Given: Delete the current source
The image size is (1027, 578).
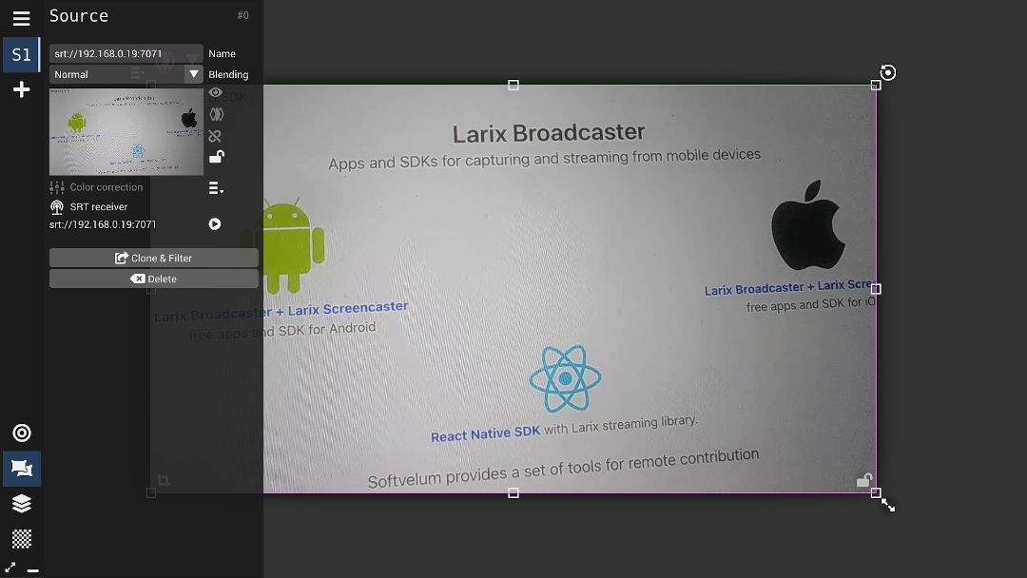Looking at the screenshot, I should (x=153, y=279).
